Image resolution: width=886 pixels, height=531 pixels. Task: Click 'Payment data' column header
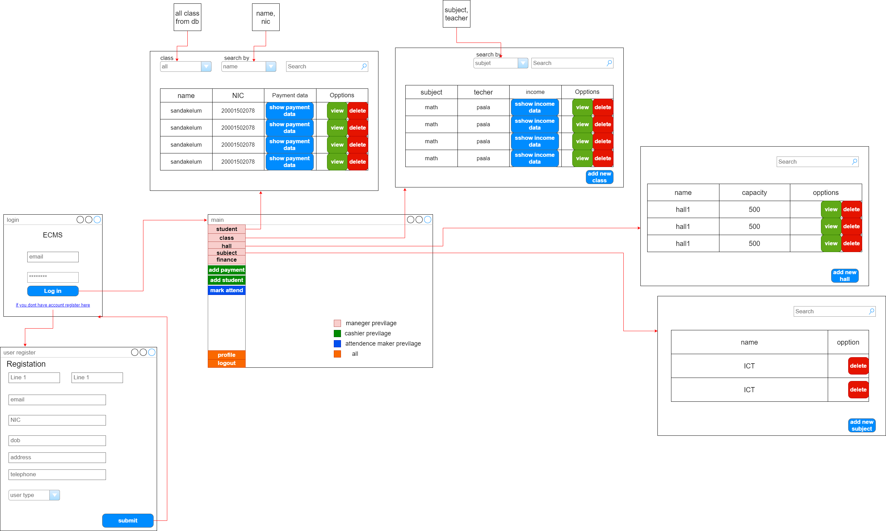pyautogui.click(x=290, y=95)
